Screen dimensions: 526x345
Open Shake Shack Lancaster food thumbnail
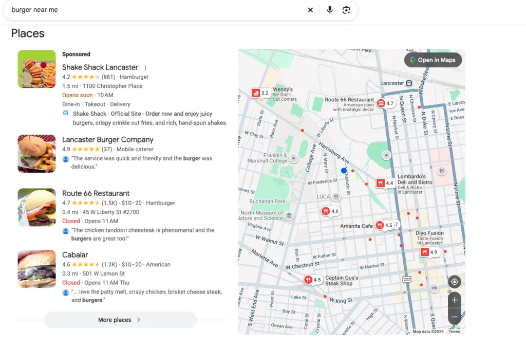pos(37,69)
